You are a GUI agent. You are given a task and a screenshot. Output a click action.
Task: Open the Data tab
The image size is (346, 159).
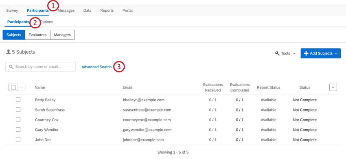[x=88, y=10]
